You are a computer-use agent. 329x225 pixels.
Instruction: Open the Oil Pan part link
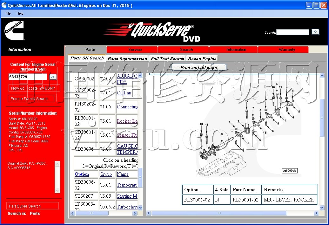click(124, 93)
